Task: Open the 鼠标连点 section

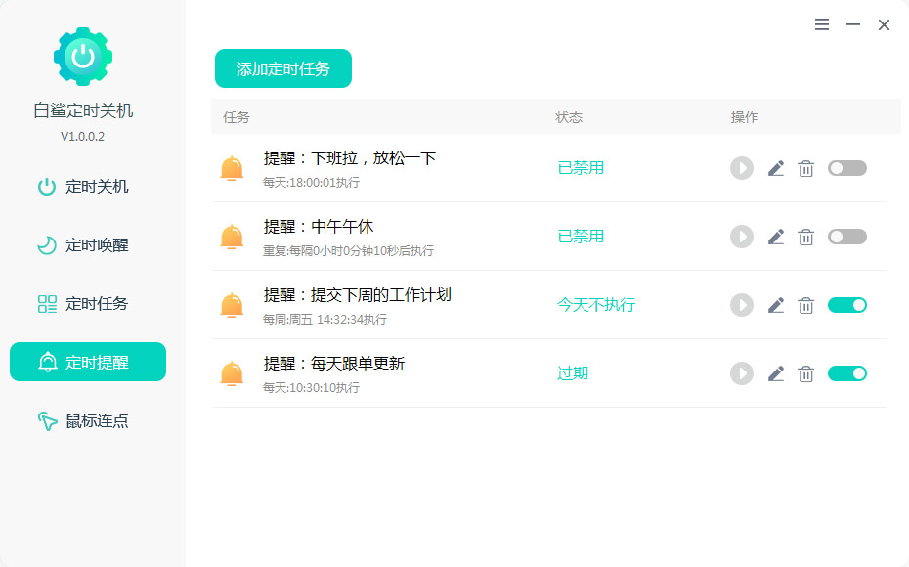Action: [87, 421]
